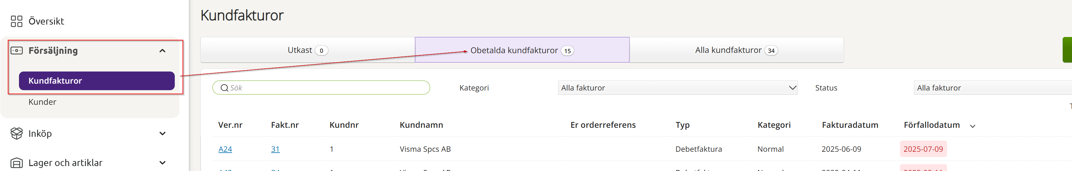The width and height of the screenshot is (1072, 171).
Task: Click the Lager och artiklar warehouse icon
Action: [16, 163]
